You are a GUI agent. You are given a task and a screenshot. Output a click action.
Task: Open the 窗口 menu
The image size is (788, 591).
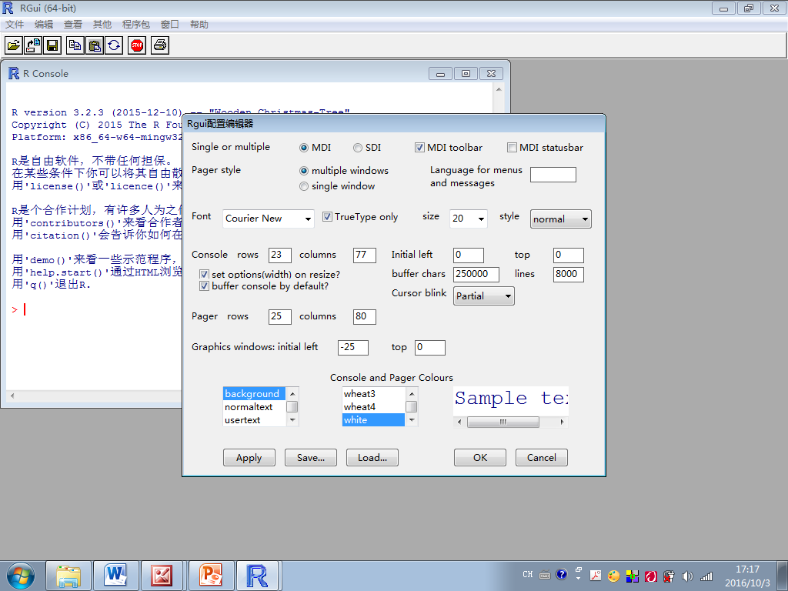click(x=170, y=24)
